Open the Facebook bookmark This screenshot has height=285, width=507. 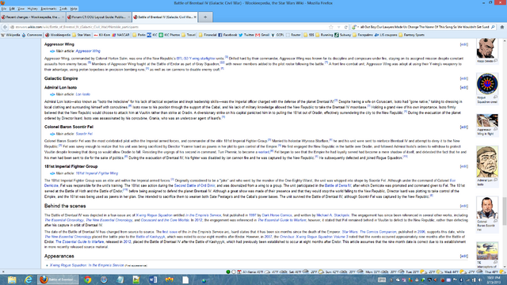click(x=227, y=35)
